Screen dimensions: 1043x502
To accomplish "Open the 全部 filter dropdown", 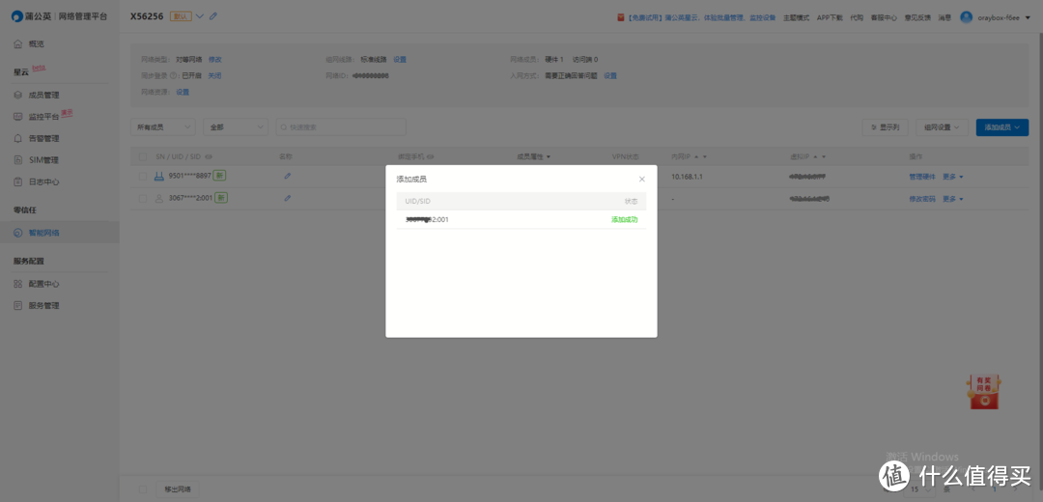I will click(236, 127).
